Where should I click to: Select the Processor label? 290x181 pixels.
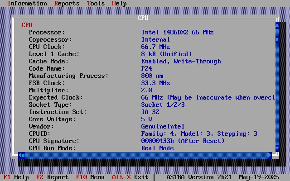tap(47, 32)
